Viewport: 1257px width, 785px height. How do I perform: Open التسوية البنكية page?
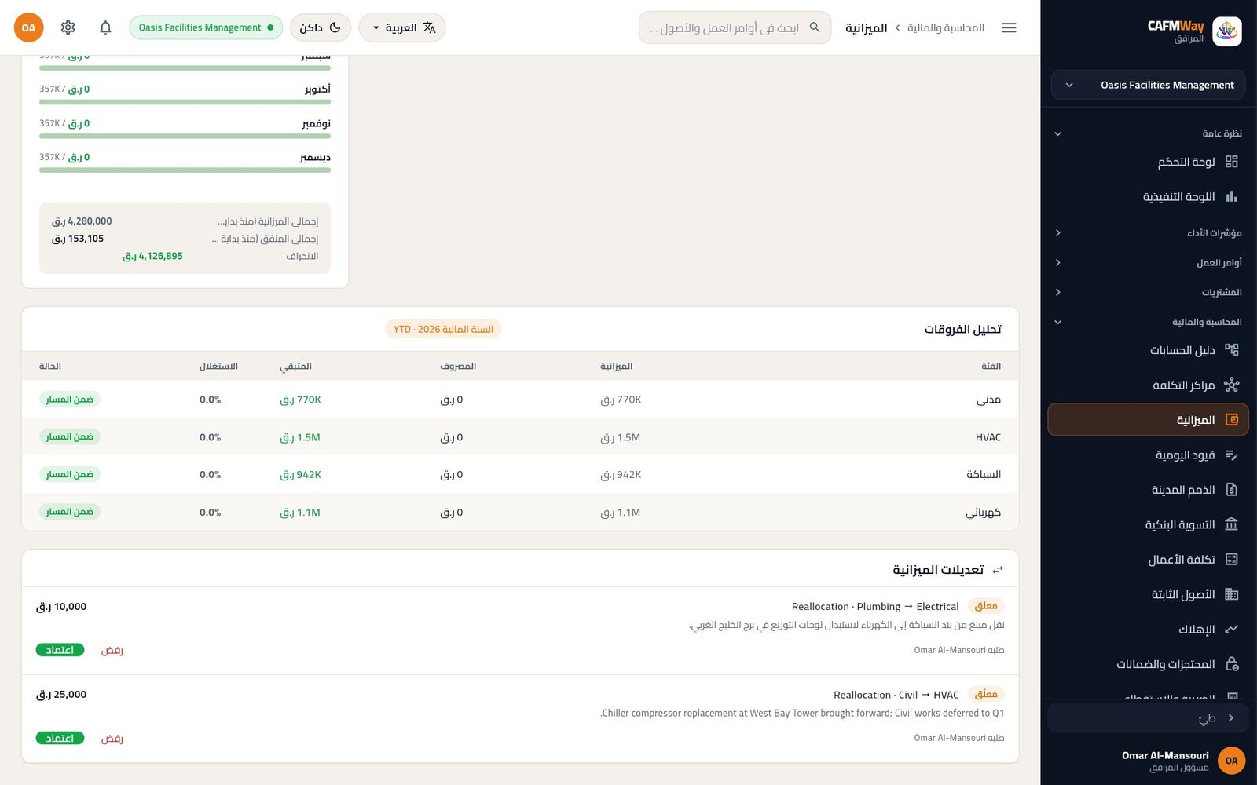click(x=1148, y=524)
